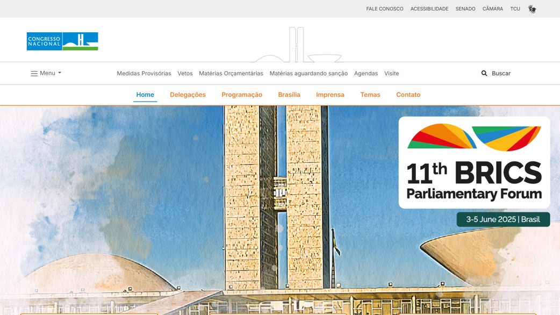This screenshot has height=315, width=560.
Task: Open the VLibras sign language accessibility icon
Action: [532, 9]
